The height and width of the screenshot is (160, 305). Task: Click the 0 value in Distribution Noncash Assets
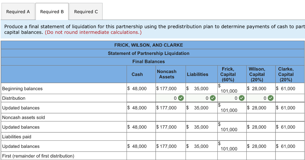pyautogui.click(x=175, y=98)
